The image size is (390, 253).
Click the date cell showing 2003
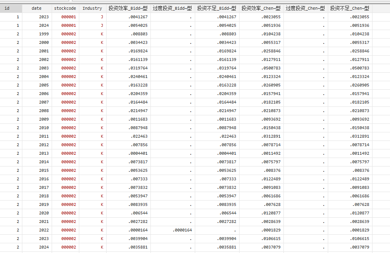(x=37, y=68)
